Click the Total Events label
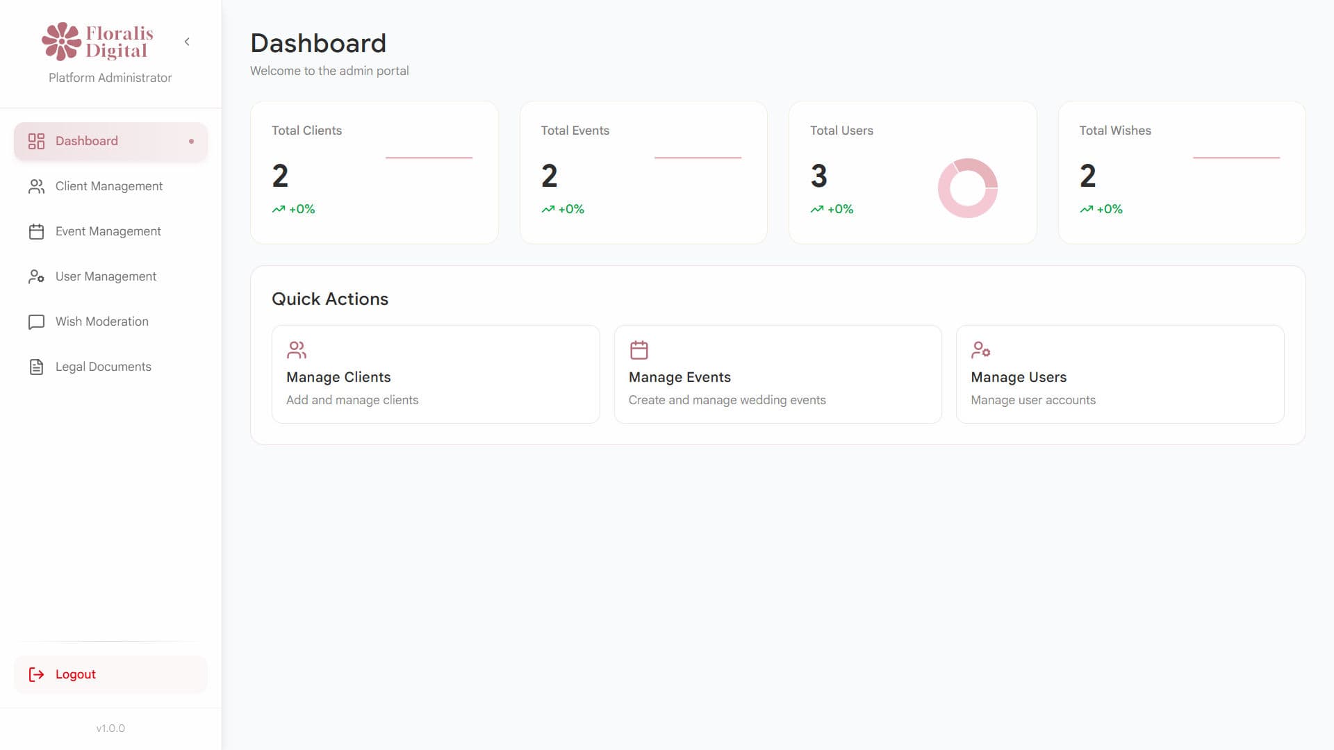 tap(575, 131)
